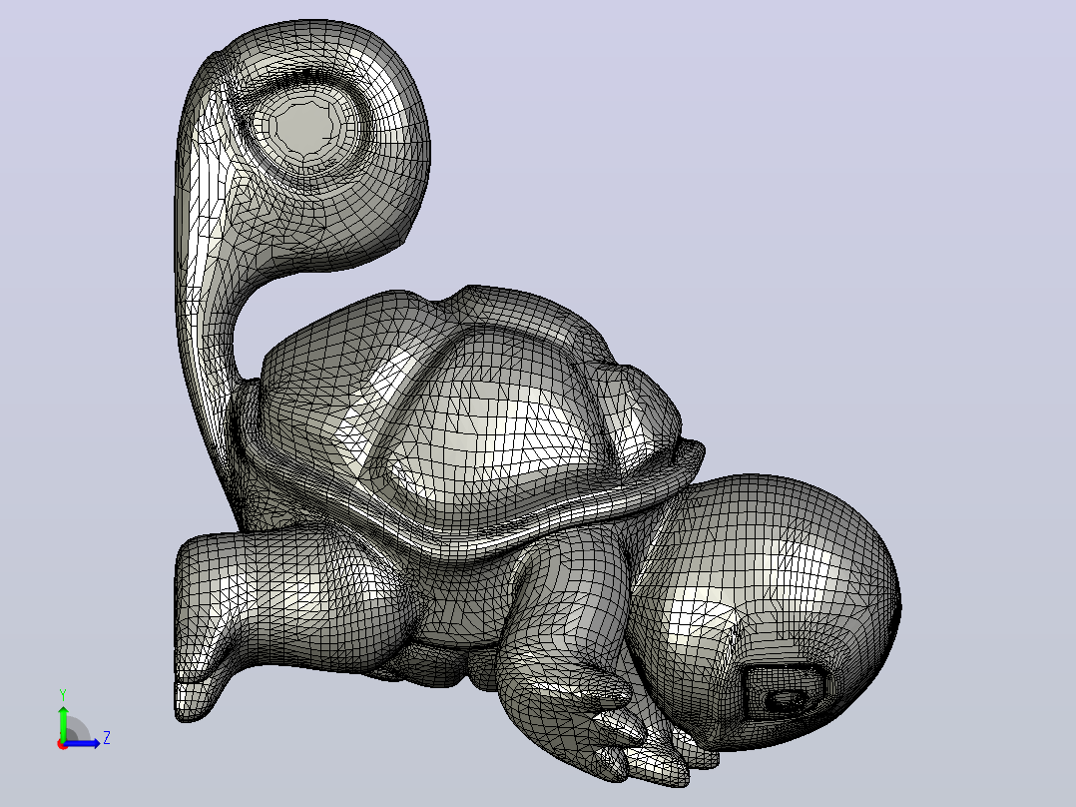Select the red origin dot of triad
1076x807 pixels.
point(62,745)
